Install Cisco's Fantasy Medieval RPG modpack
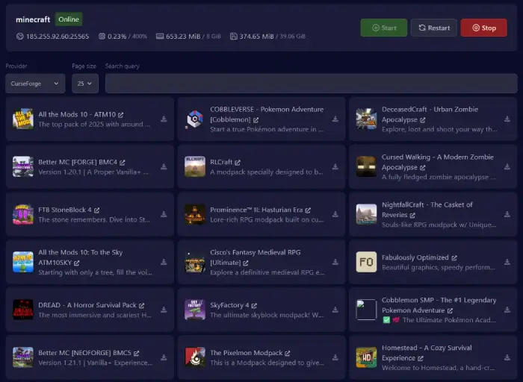The image size is (523, 382). (335, 262)
